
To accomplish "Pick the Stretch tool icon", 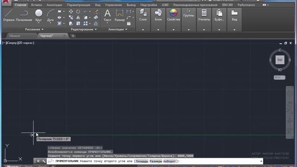I will point(71,24).
